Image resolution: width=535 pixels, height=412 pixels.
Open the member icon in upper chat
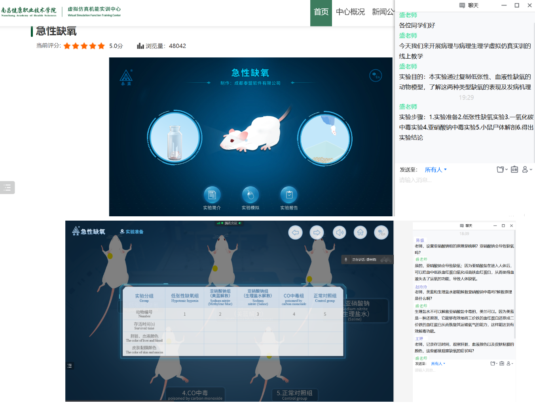[525, 170]
